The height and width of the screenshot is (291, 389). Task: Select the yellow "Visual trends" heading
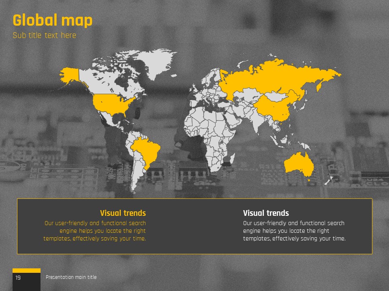click(x=123, y=213)
